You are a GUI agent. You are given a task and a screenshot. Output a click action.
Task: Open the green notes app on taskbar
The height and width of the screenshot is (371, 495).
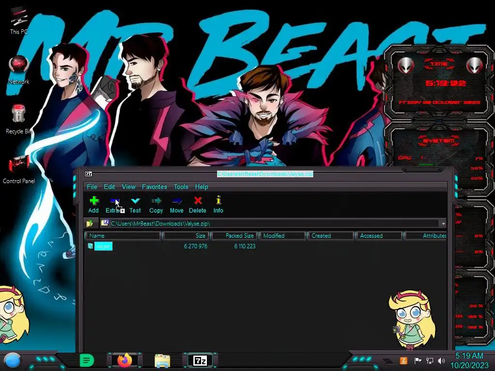coord(87,360)
